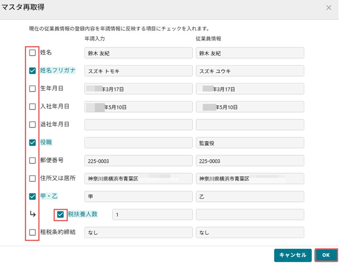Enable the 生年月日 checkbox

pyautogui.click(x=32, y=89)
